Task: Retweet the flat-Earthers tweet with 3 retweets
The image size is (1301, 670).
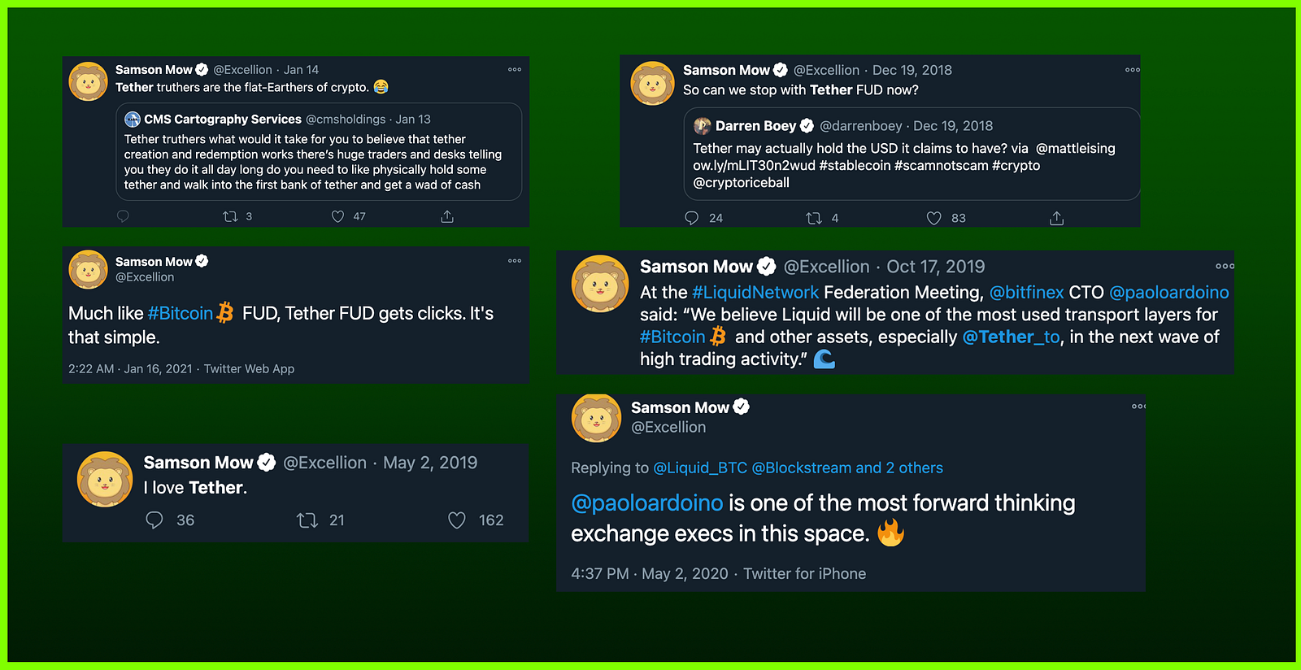Action: click(230, 216)
